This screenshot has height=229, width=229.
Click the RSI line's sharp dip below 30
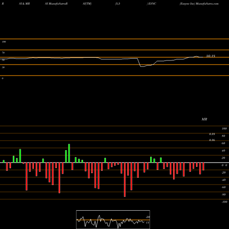pyautogui.click(x=142, y=66)
